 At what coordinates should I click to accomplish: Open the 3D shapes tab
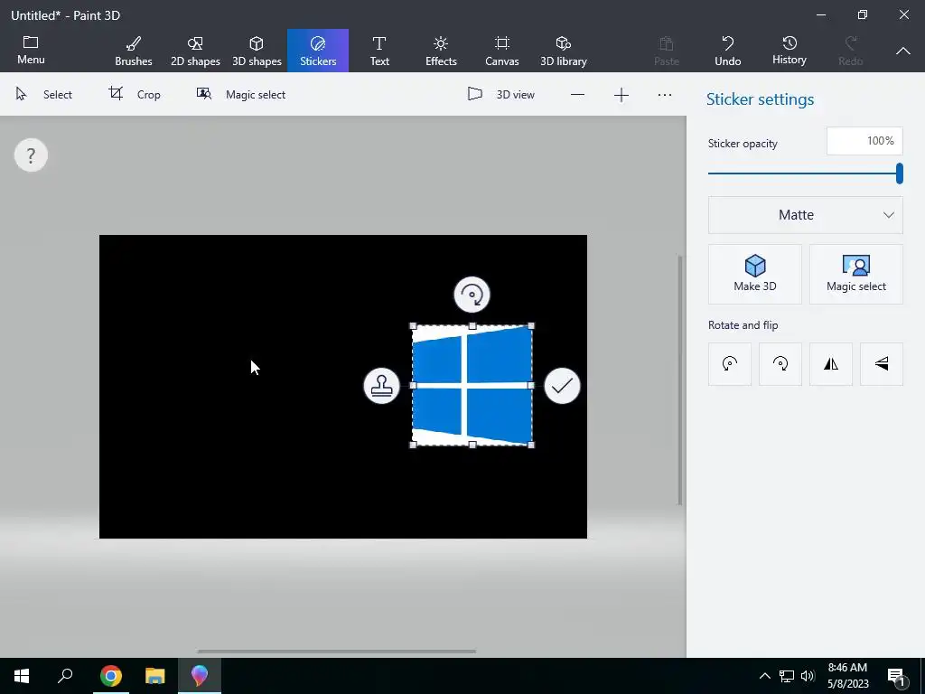[257, 51]
